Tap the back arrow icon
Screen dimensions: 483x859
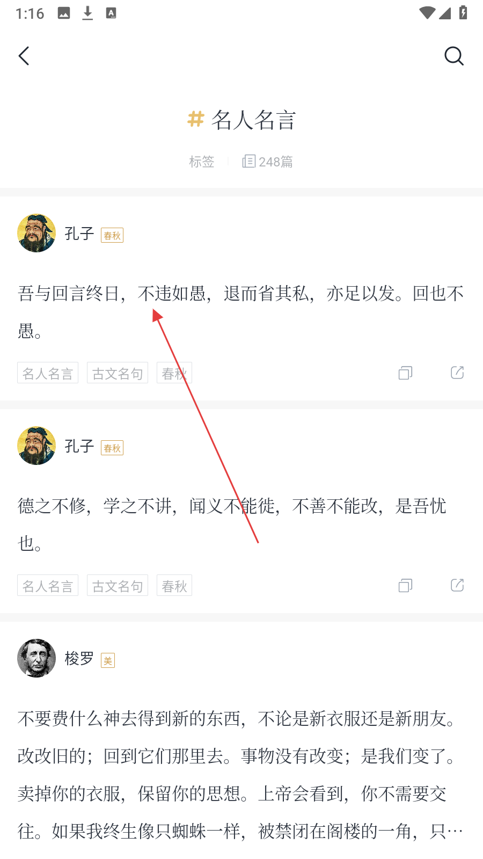[24, 56]
